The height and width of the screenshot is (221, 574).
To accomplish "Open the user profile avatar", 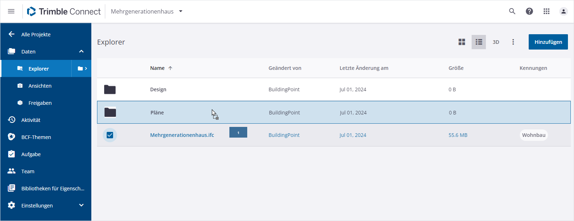I will coord(564,11).
